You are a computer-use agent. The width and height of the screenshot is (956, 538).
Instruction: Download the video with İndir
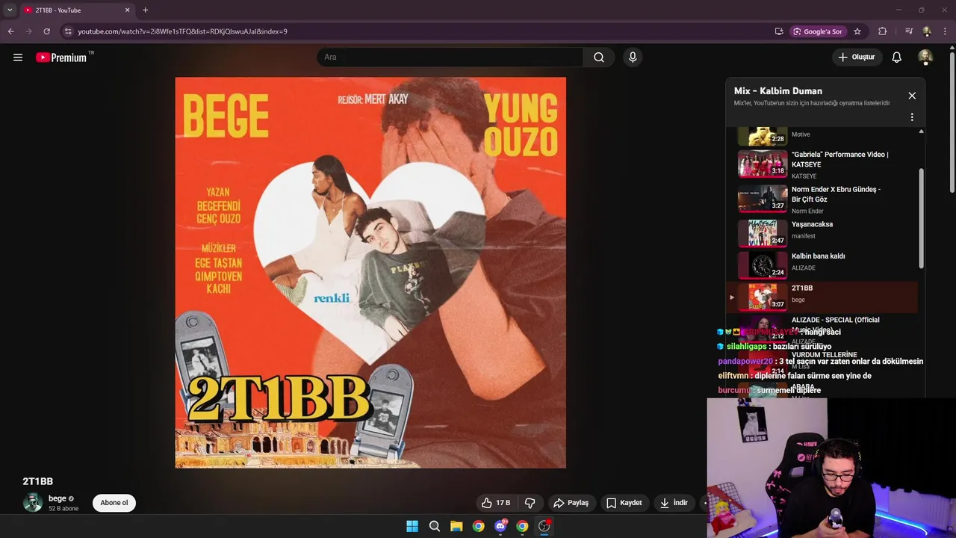click(x=674, y=503)
